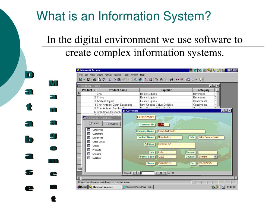Click the Supplier column header
The width and height of the screenshot is (278, 208).
166,90
